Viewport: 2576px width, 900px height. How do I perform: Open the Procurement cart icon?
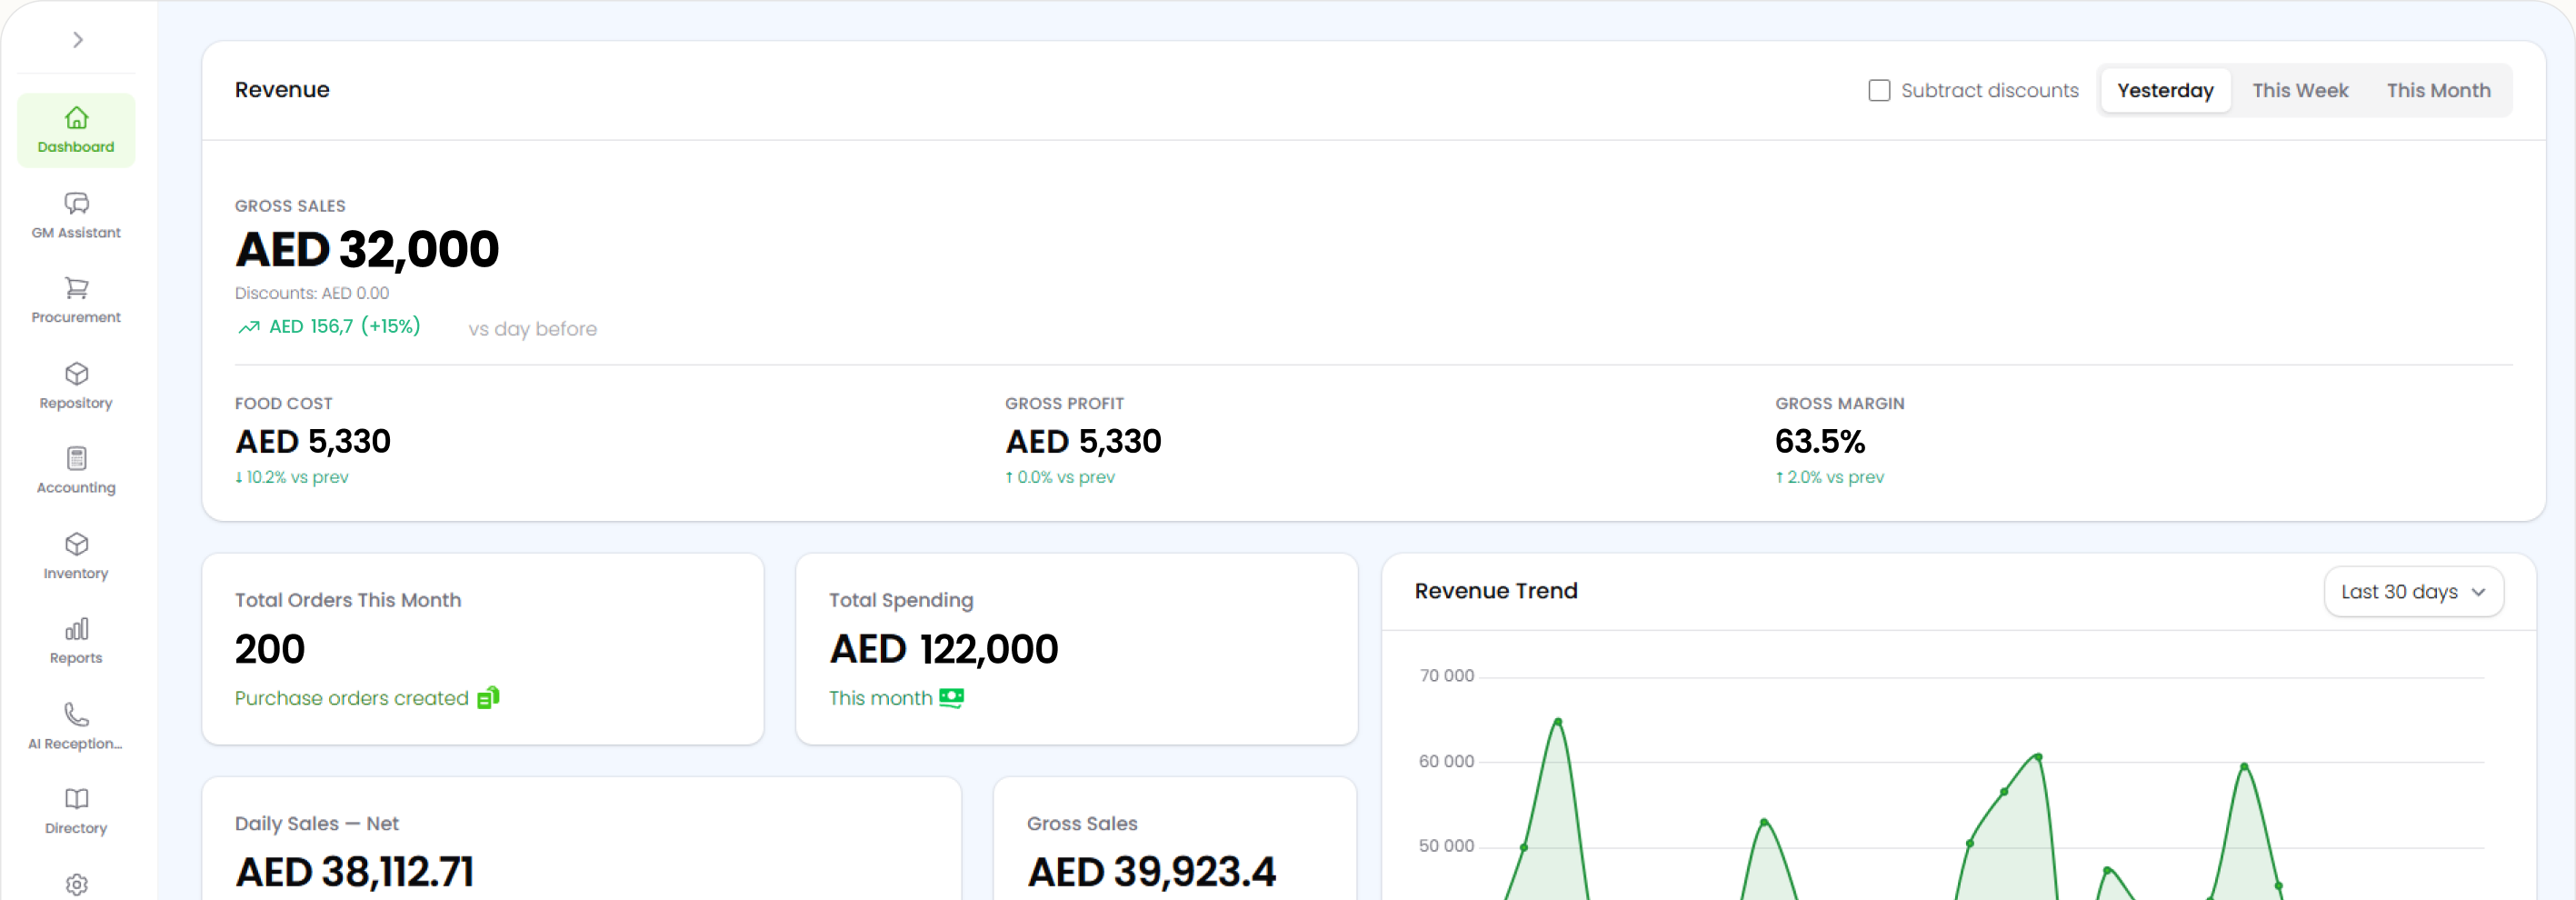76,289
